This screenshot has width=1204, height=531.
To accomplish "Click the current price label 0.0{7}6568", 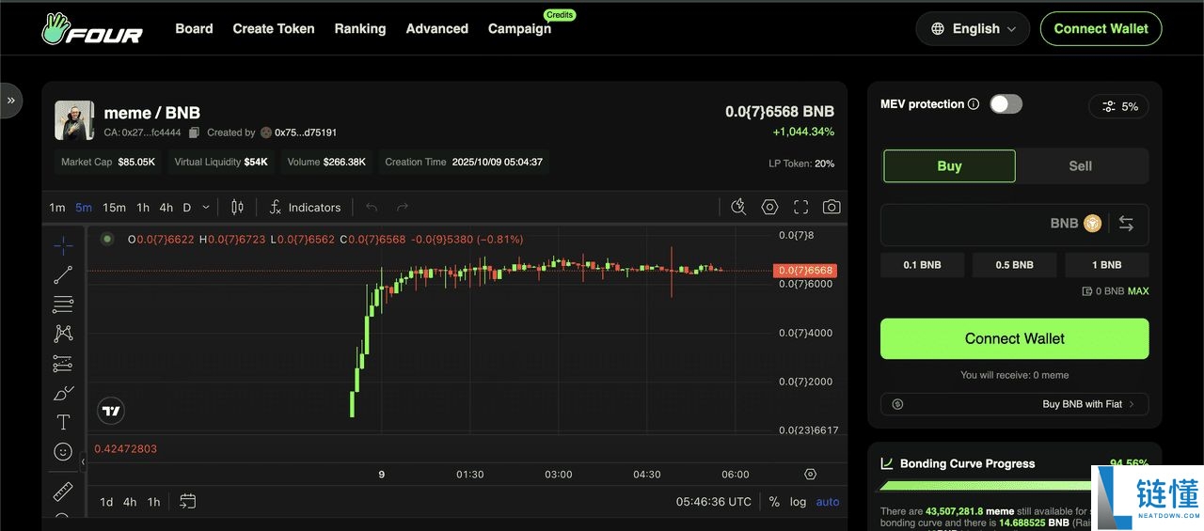I will click(805, 271).
